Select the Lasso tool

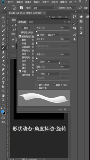(3, 26)
